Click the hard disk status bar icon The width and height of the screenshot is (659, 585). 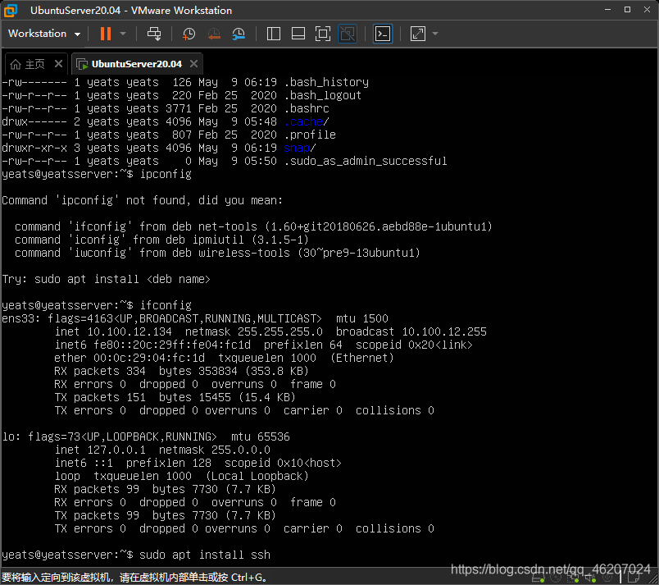[x=538, y=578]
